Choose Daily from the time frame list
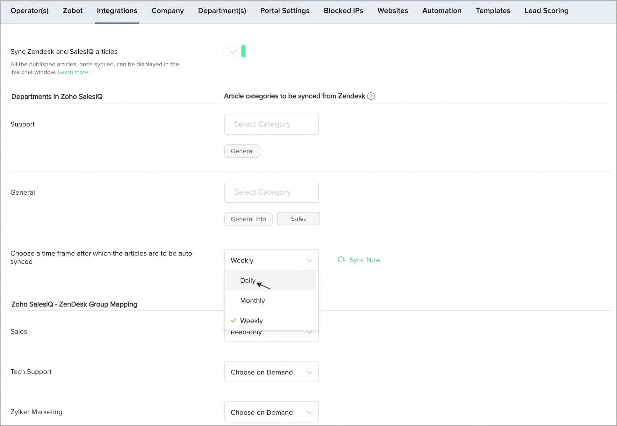The image size is (617, 426). 271,281
